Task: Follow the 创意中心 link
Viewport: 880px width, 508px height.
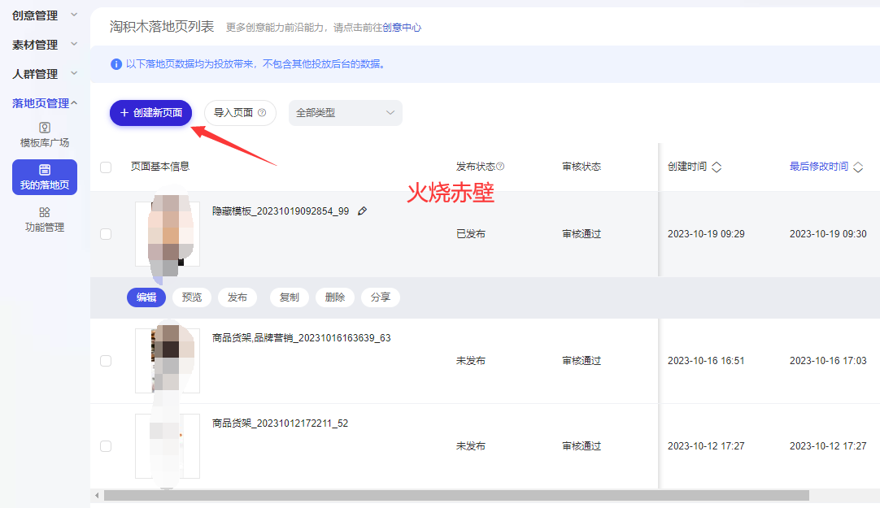Action: [402, 28]
